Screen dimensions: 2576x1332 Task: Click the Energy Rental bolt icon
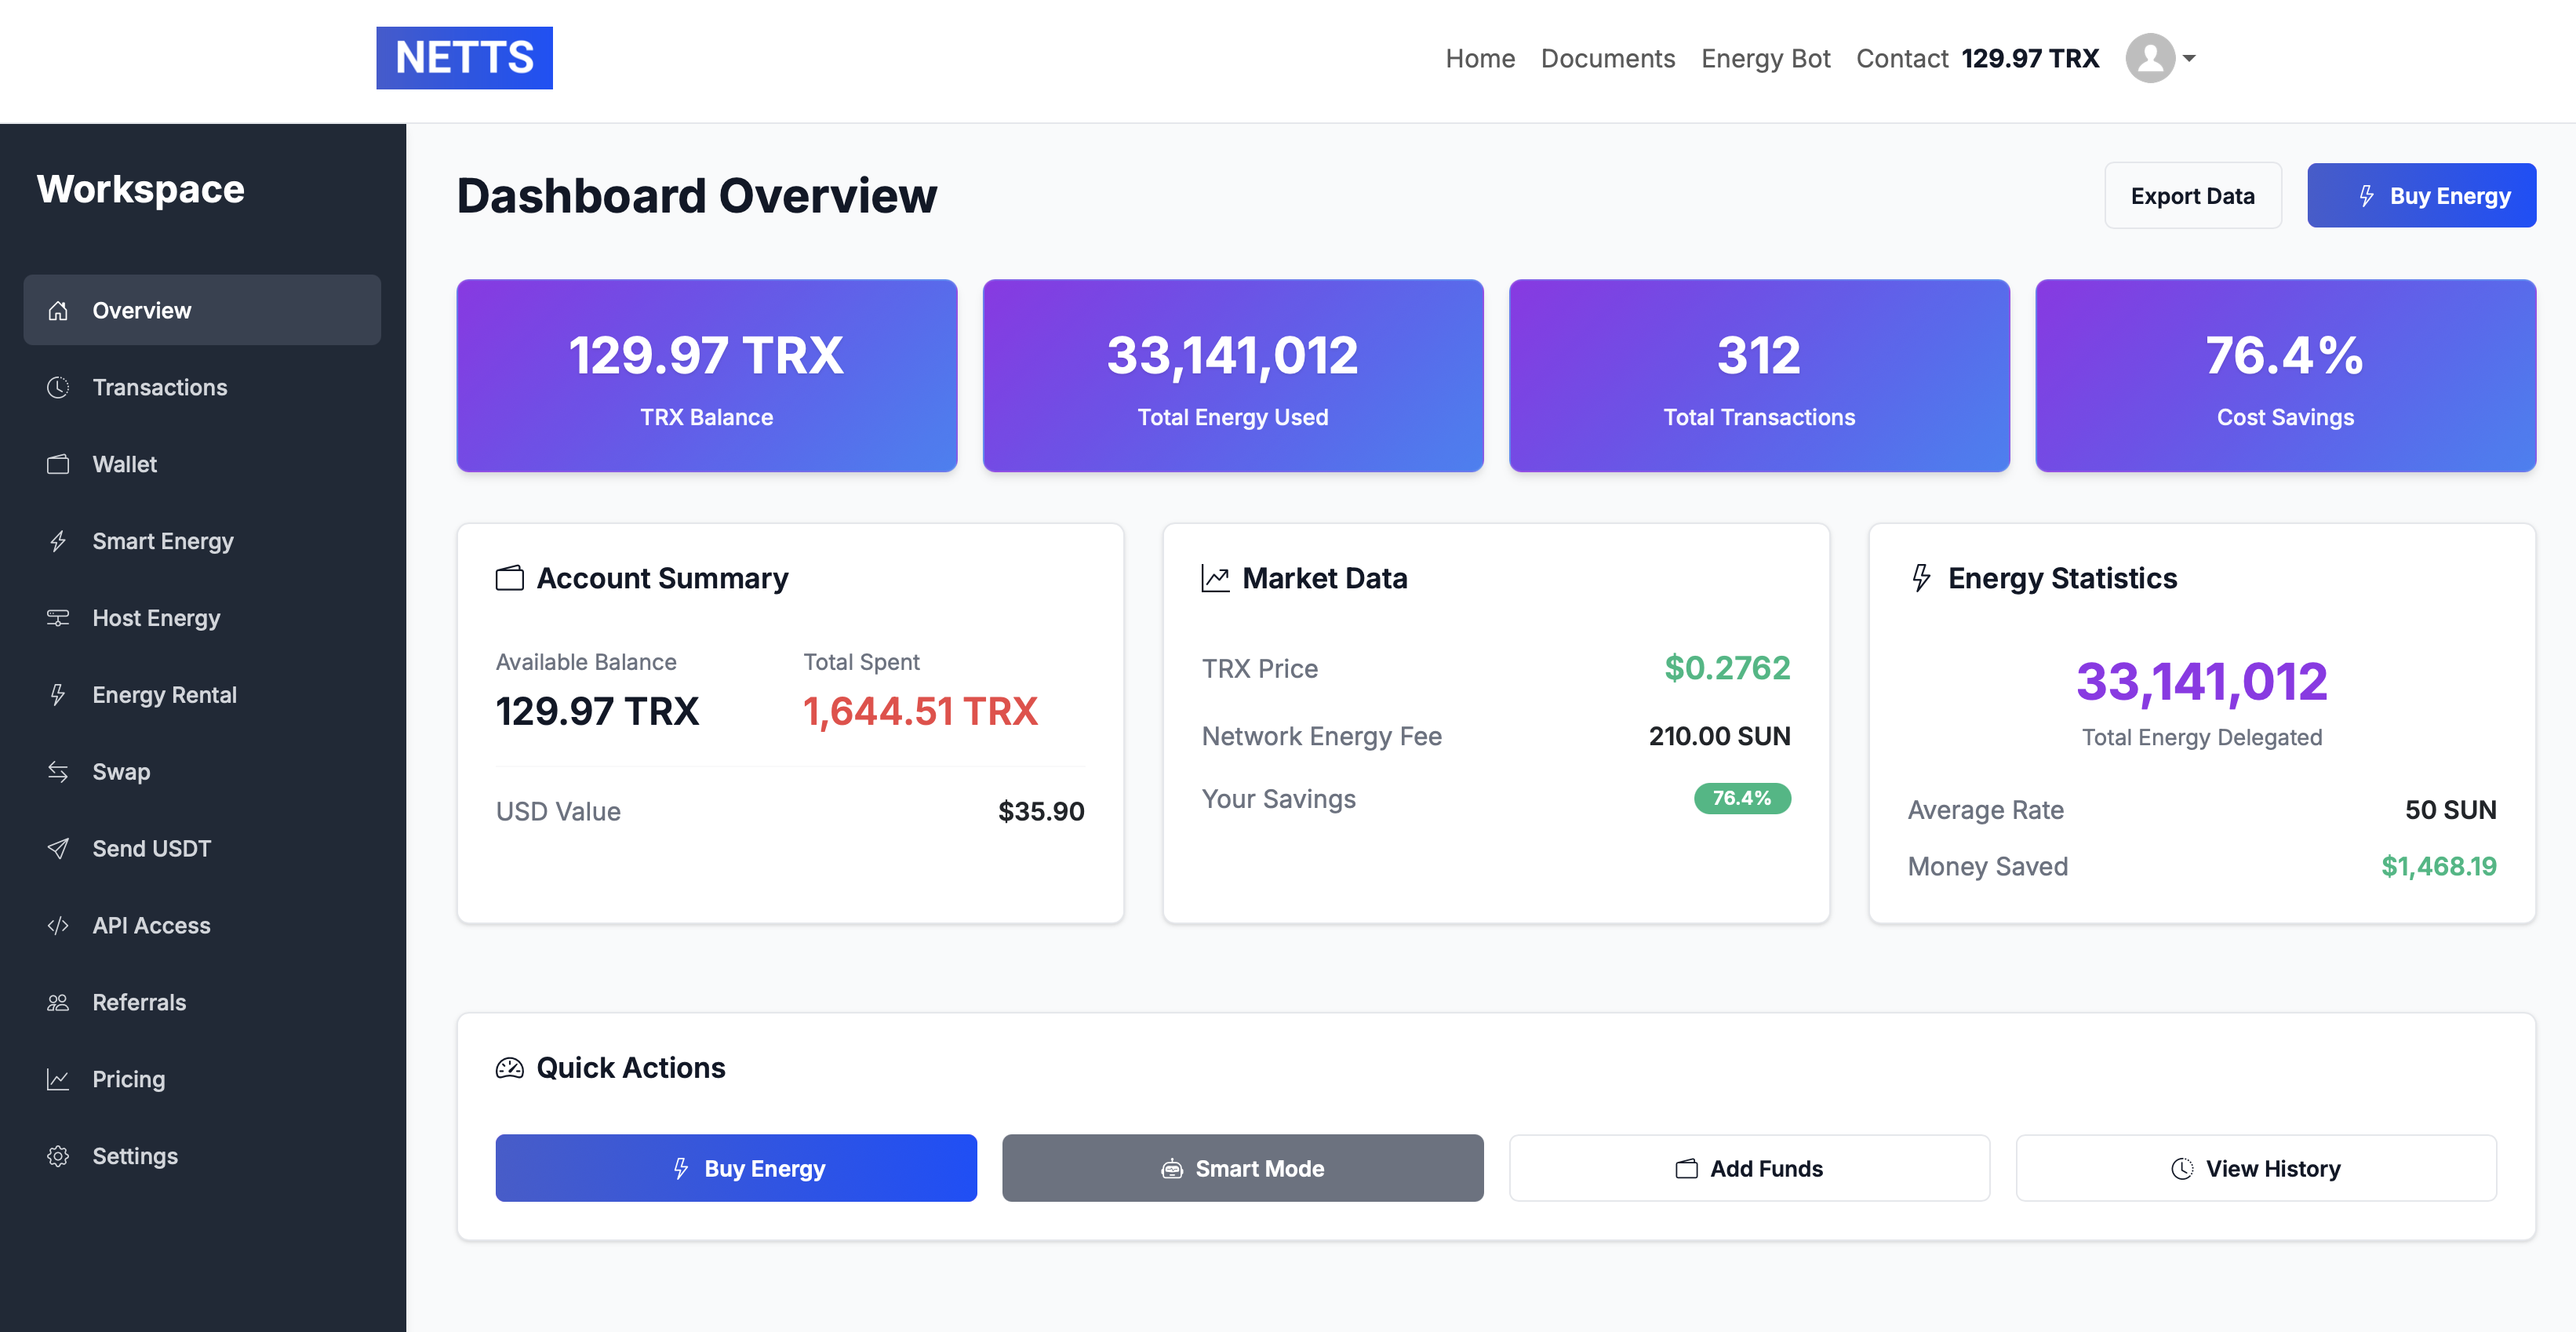click(x=58, y=694)
